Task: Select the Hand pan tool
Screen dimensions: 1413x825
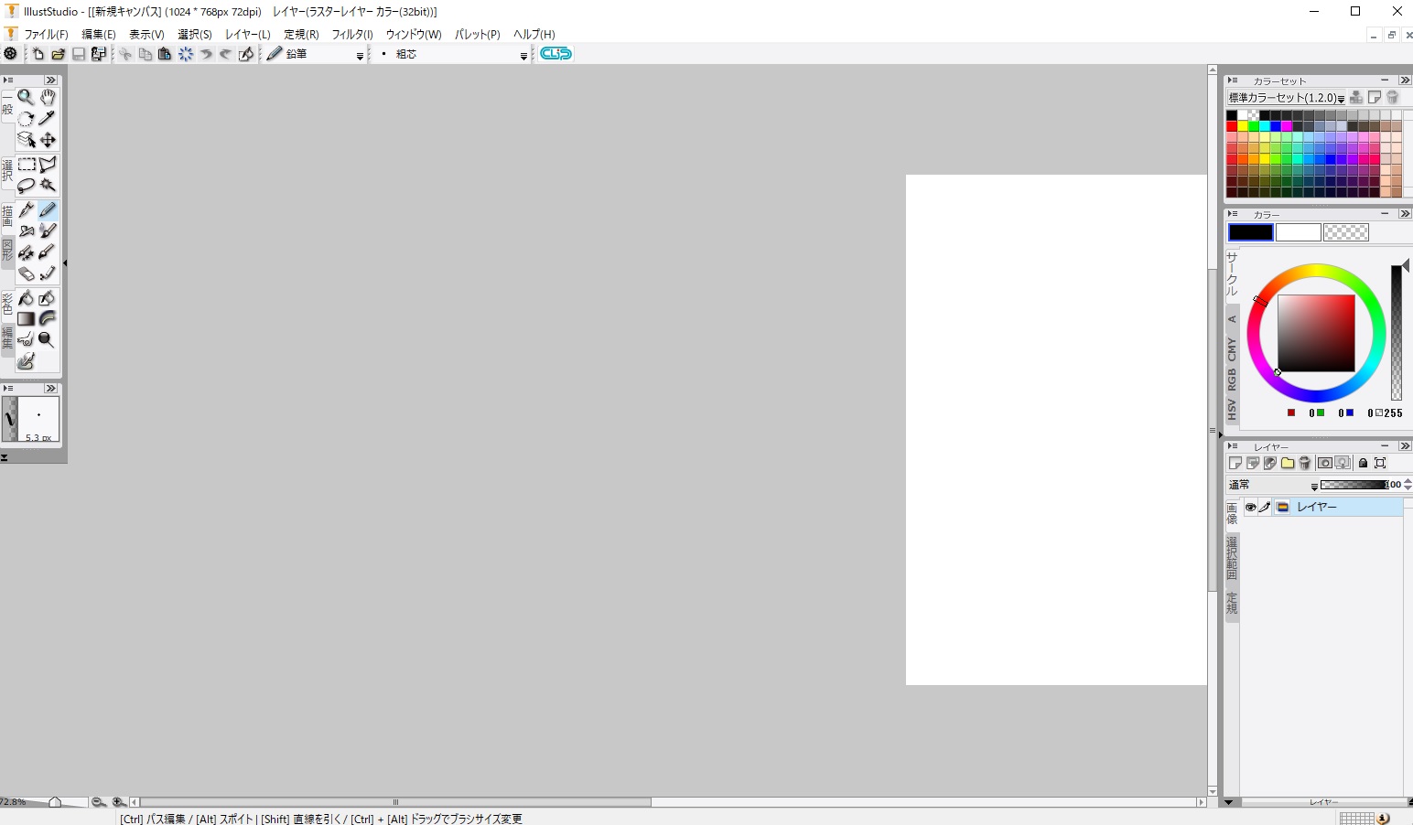Action: [48, 97]
